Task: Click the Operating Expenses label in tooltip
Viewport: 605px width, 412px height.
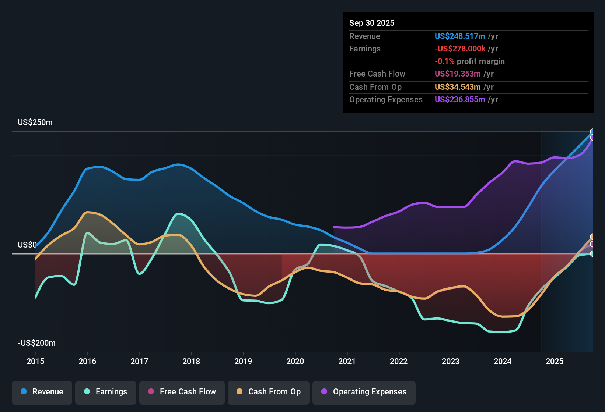Action: pos(386,100)
